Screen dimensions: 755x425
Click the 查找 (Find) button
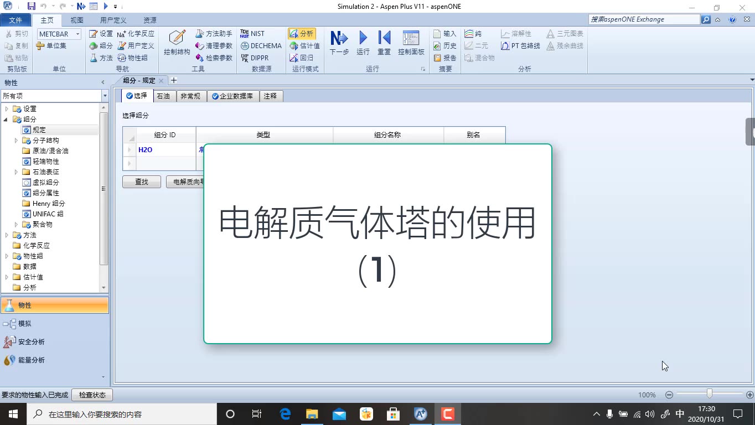141,182
